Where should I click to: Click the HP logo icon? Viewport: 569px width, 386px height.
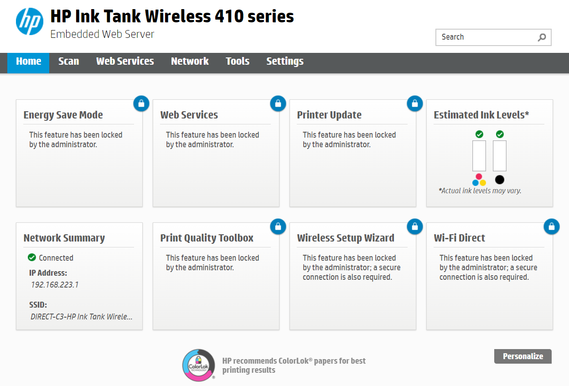point(30,21)
